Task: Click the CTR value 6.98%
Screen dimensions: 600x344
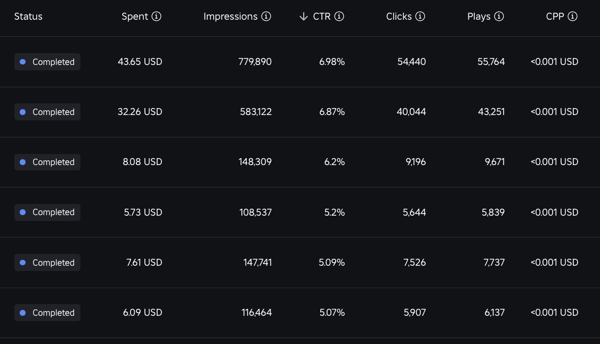Action: tap(332, 62)
